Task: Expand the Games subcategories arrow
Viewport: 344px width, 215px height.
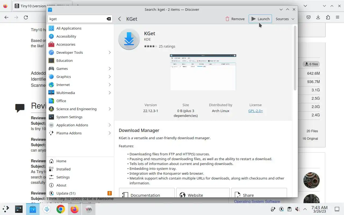Action: 110,69
